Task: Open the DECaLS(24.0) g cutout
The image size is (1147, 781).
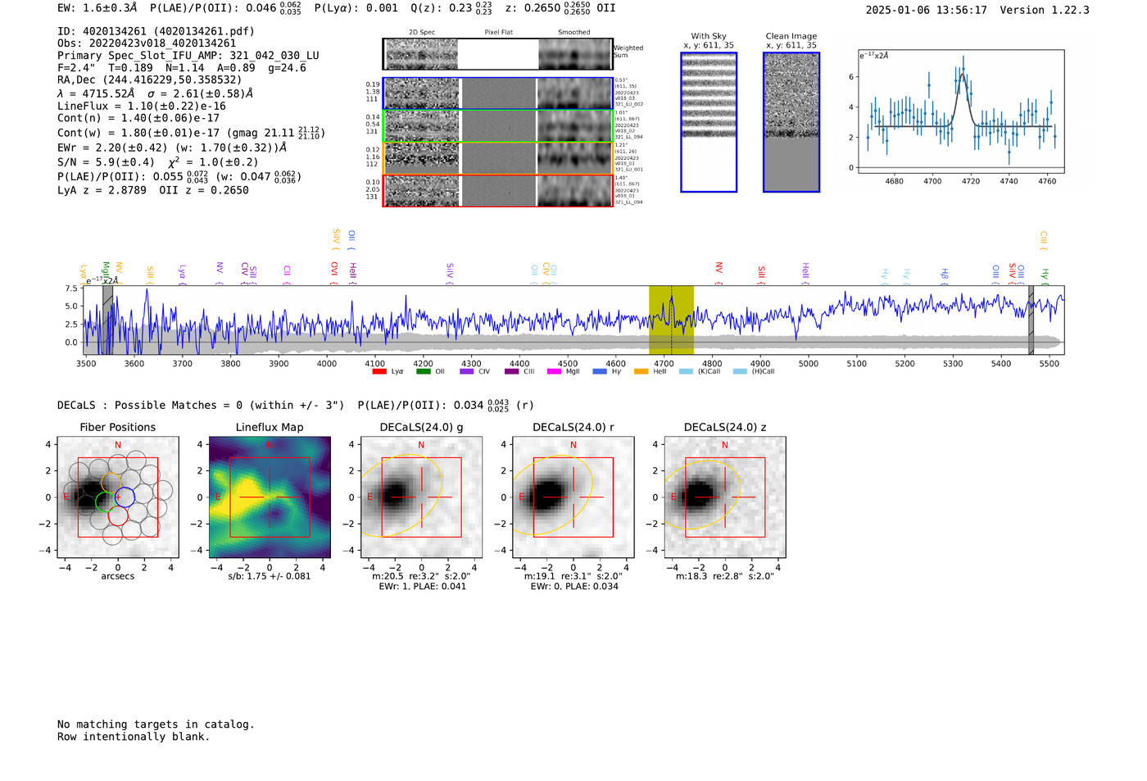Action: tap(421, 497)
